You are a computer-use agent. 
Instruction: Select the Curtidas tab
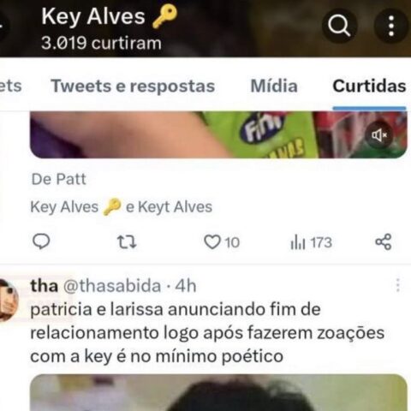click(x=369, y=86)
